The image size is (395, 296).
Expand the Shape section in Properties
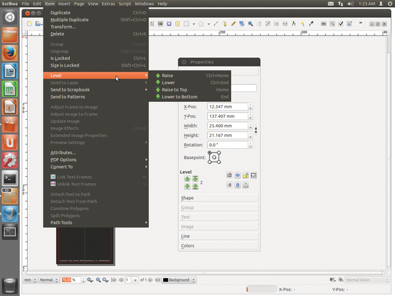click(219, 198)
